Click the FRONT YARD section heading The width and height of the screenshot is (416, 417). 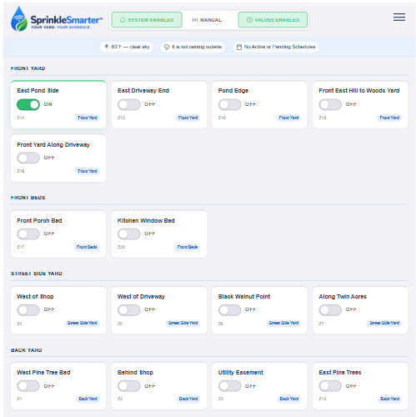pyautogui.click(x=28, y=68)
